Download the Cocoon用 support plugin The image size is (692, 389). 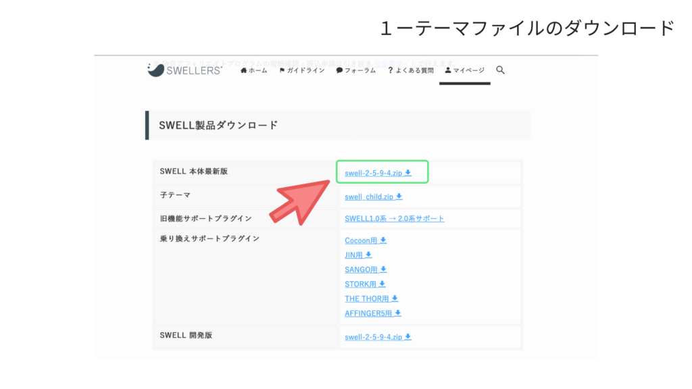[x=366, y=240]
